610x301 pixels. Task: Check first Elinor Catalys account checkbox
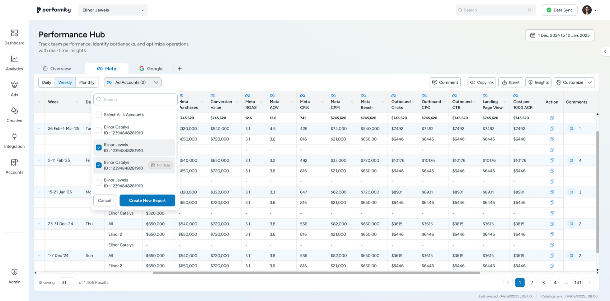99,130
